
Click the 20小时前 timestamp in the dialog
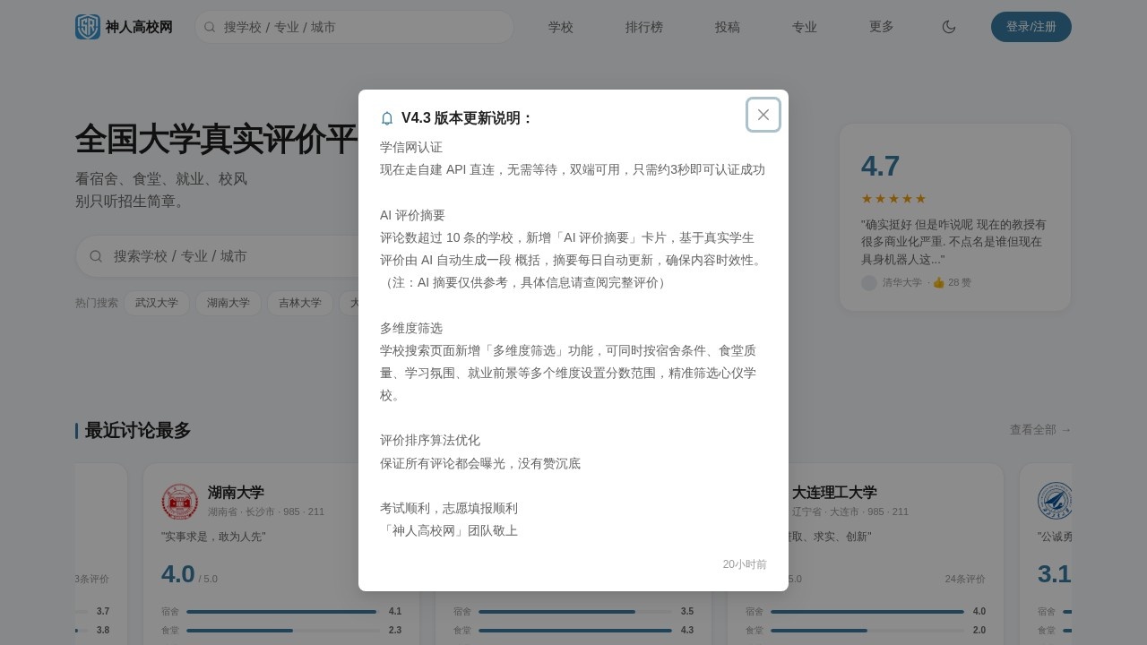point(745,564)
